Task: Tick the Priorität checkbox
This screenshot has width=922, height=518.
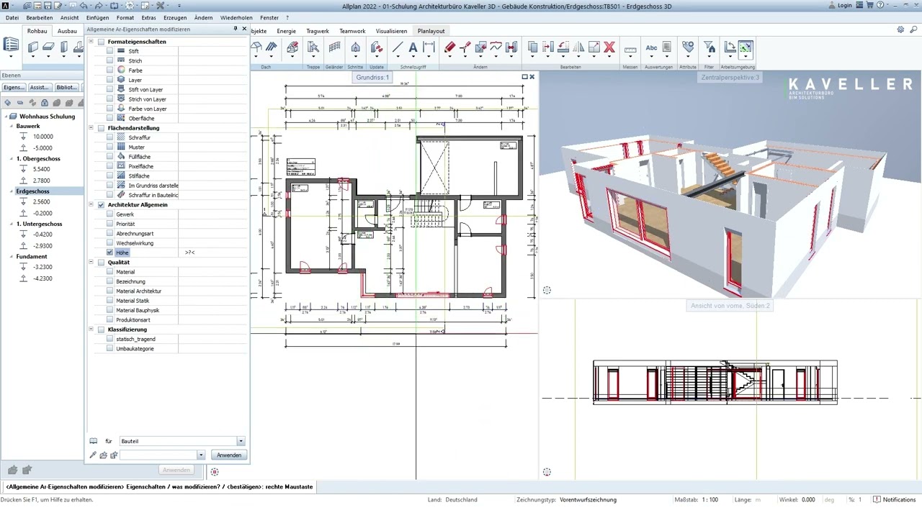Action: click(110, 224)
